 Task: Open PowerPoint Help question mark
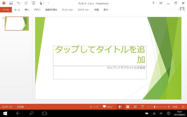point(153,3)
